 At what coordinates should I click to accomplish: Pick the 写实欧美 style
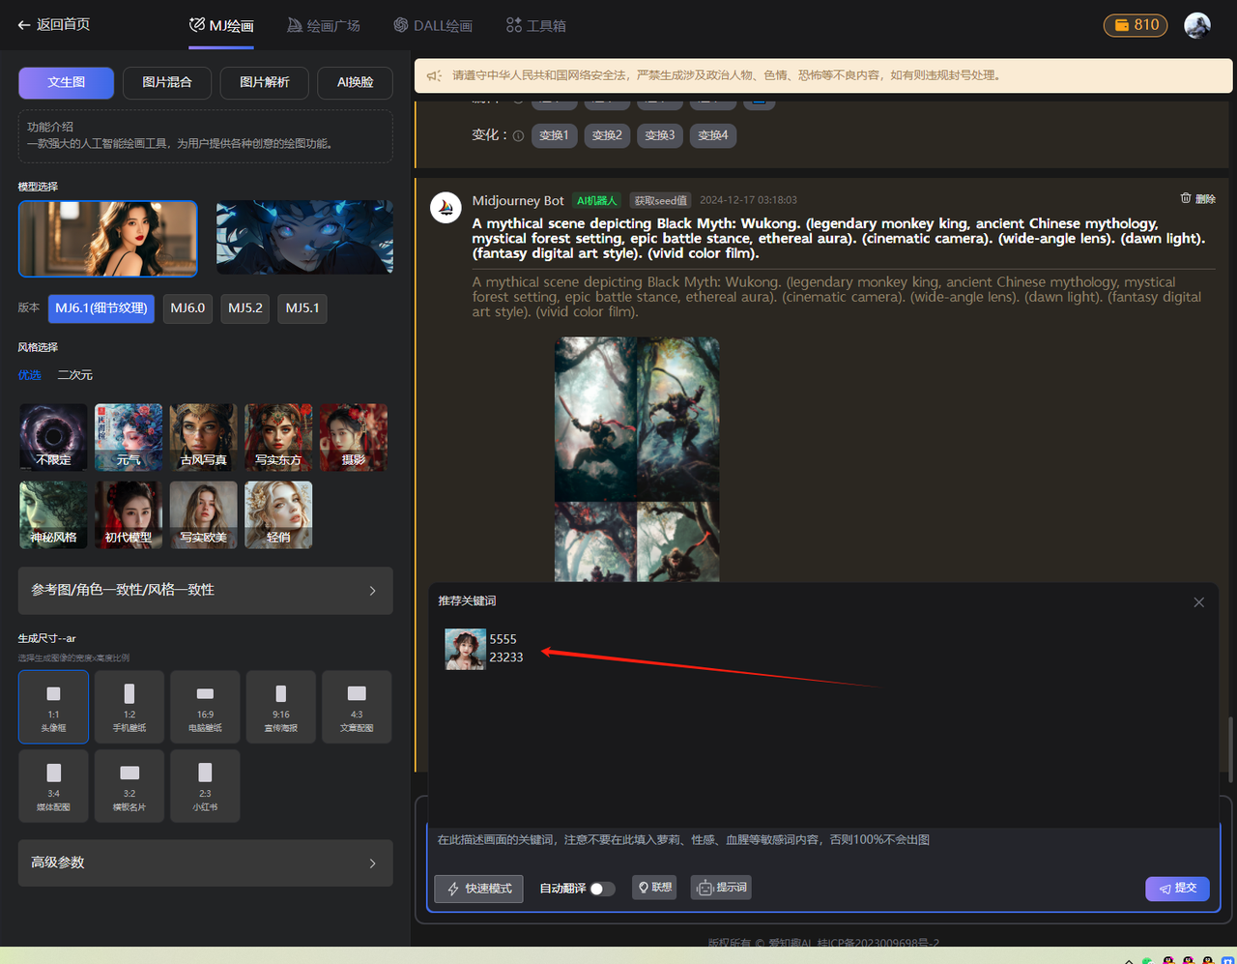[x=203, y=514]
